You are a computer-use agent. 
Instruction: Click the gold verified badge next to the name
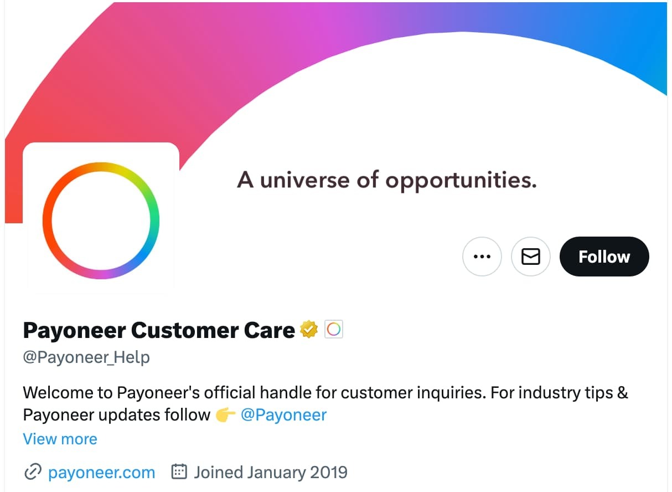click(x=309, y=329)
